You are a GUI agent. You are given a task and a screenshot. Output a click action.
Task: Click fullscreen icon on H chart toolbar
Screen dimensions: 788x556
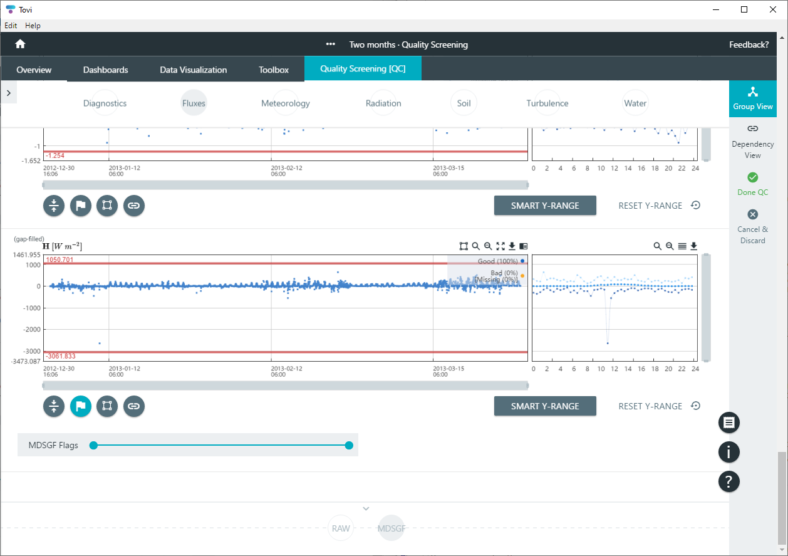(500, 246)
